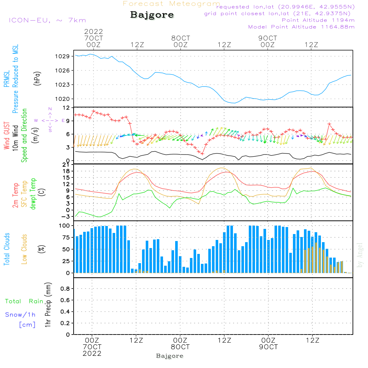The height and width of the screenshot is (368, 368).
Task: Select the 21 value on the temperature axis
Action: tap(66, 165)
